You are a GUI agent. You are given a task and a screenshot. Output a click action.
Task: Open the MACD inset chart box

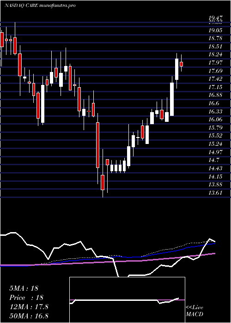coord(127,300)
